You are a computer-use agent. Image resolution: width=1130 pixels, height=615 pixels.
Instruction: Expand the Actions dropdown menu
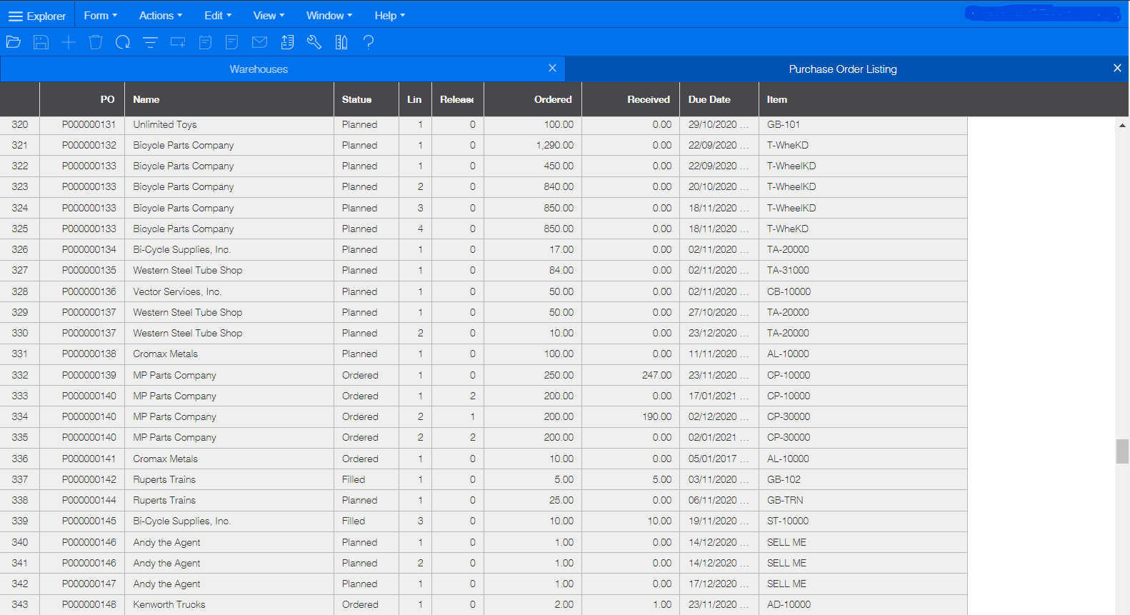pos(160,16)
